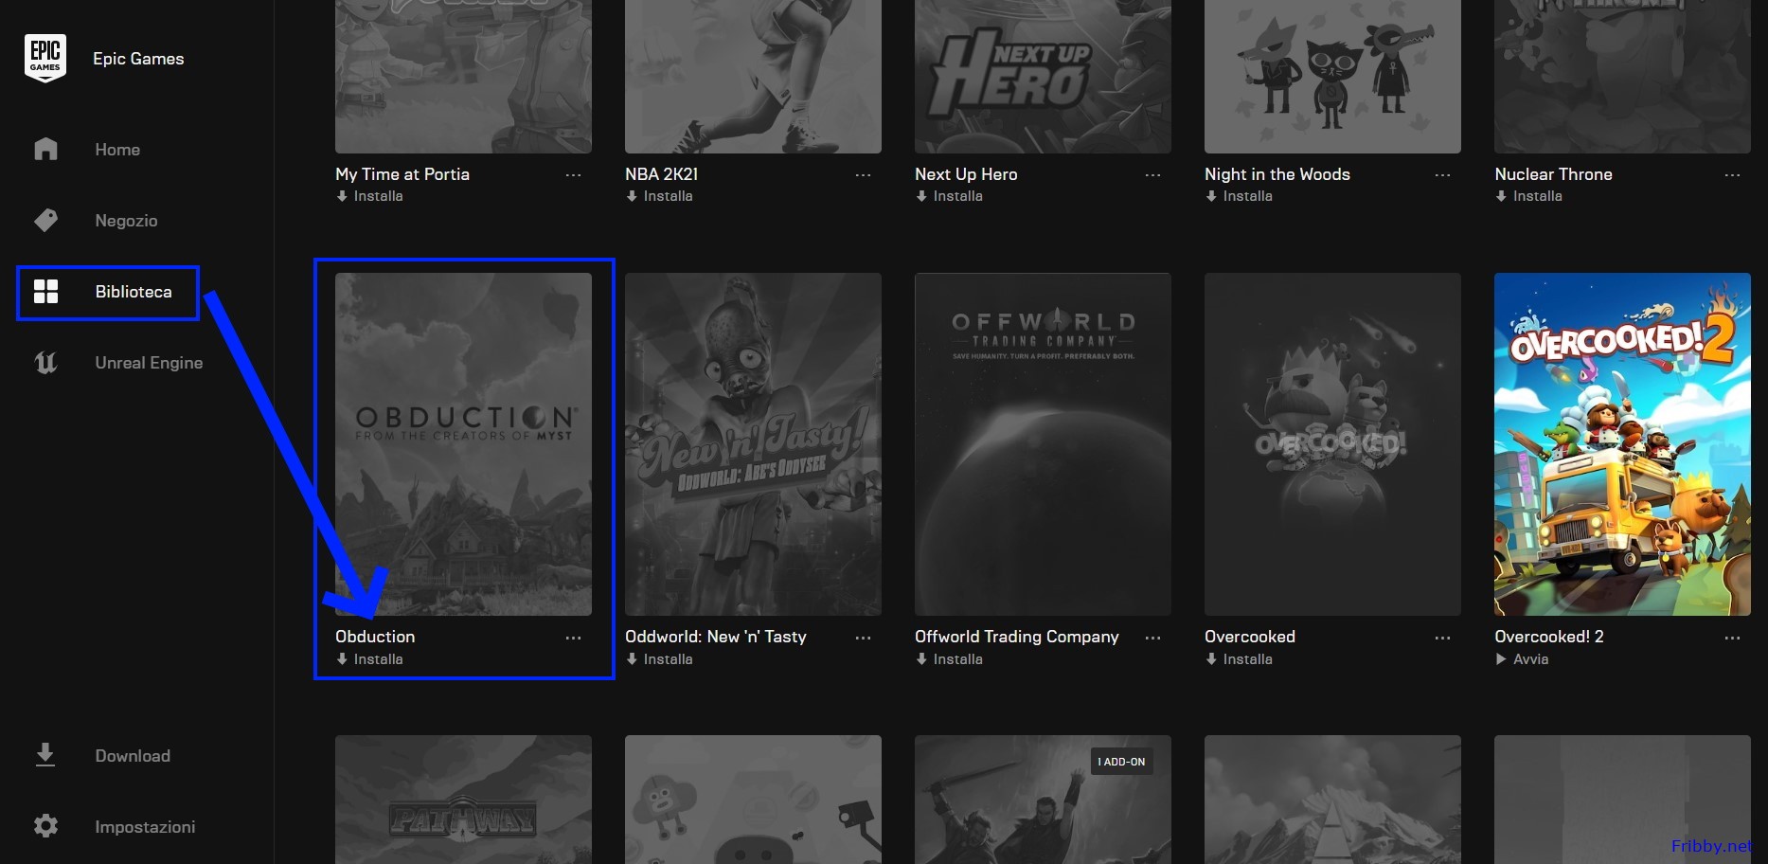Click the Epic Games logo icon
Screen dimensions: 1768x864
click(x=45, y=59)
